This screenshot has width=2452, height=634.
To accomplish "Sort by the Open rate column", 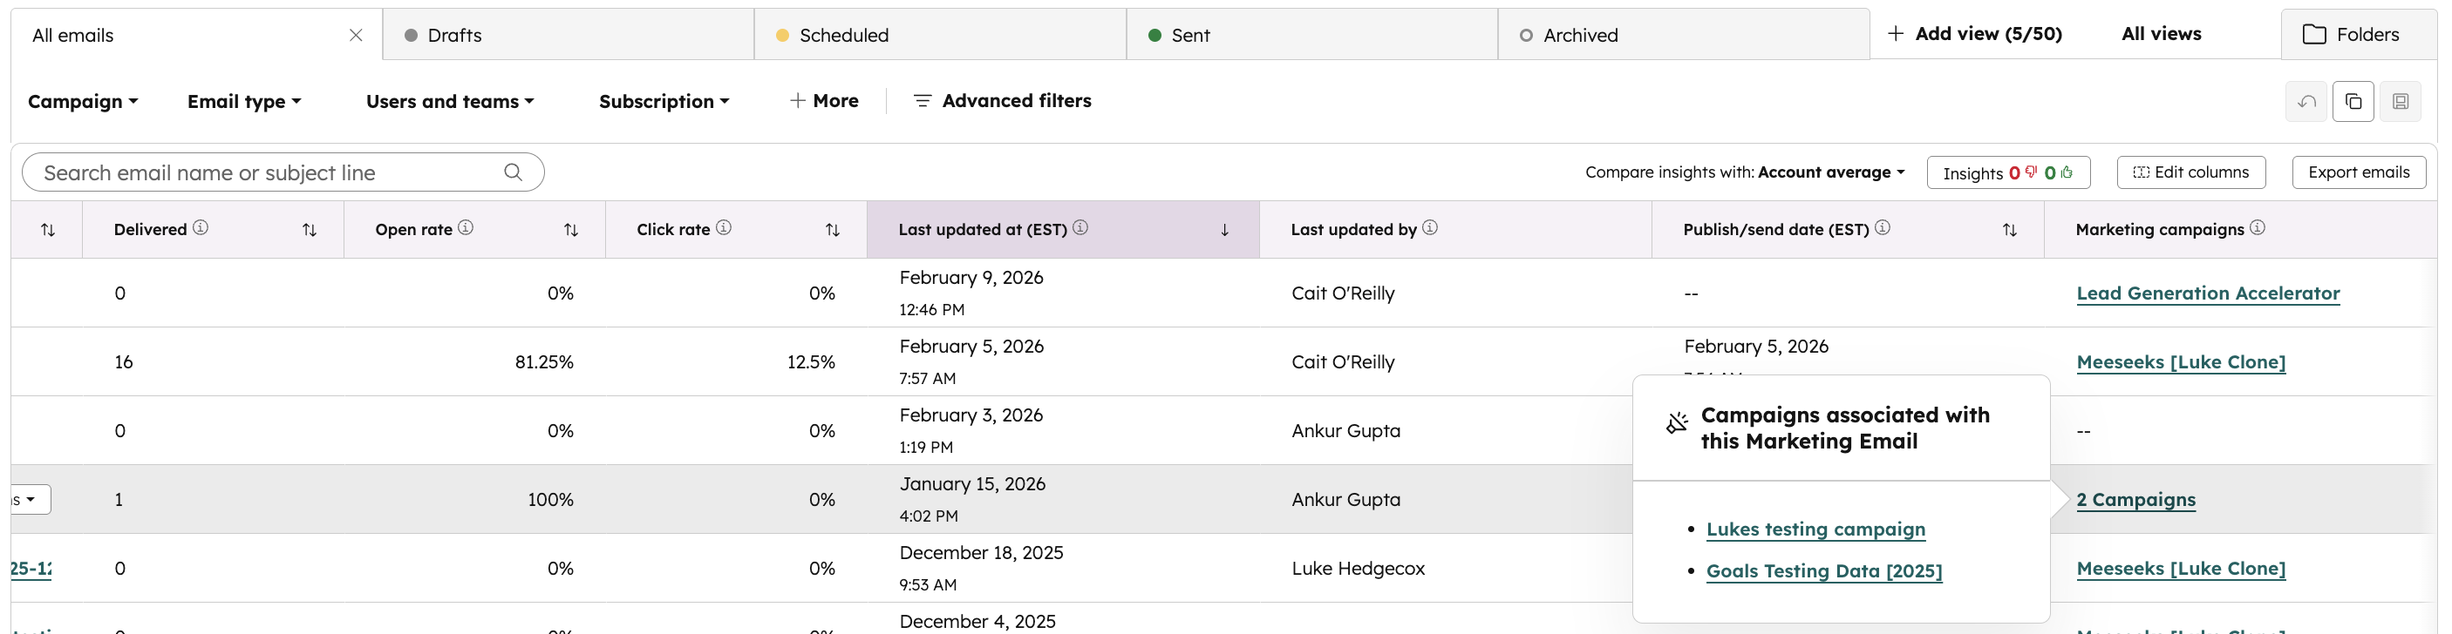I will tap(571, 230).
